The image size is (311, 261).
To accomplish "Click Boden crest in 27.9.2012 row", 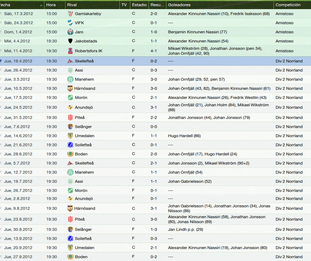I will pyautogui.click(x=70, y=257).
